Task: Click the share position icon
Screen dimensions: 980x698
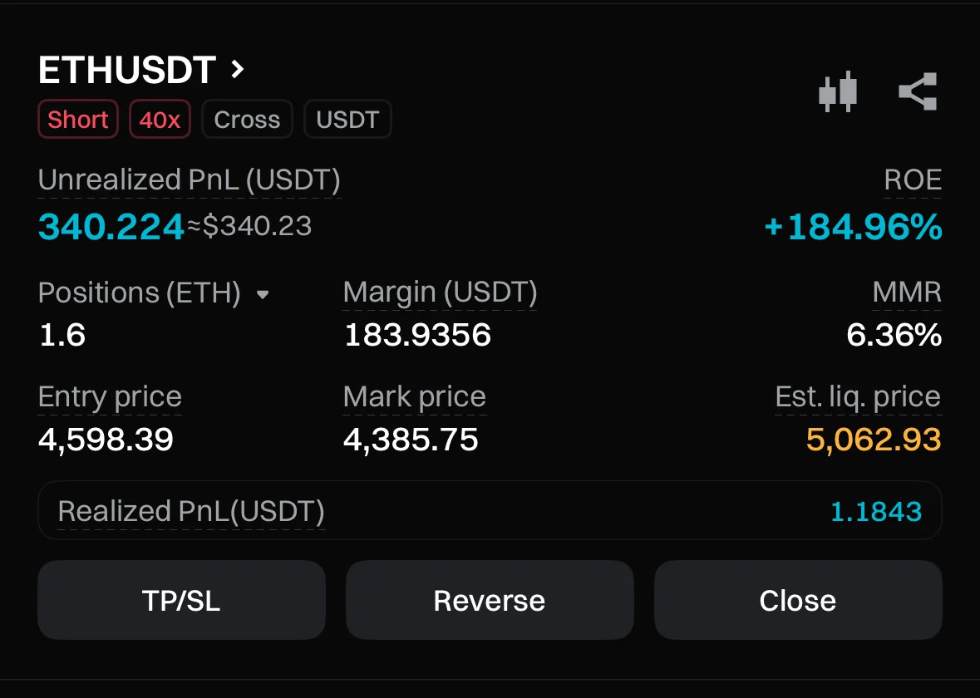Action: (x=918, y=91)
